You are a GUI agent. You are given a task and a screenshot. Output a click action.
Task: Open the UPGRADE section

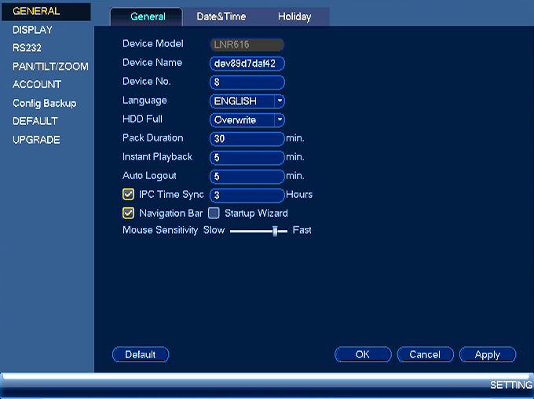tap(36, 140)
